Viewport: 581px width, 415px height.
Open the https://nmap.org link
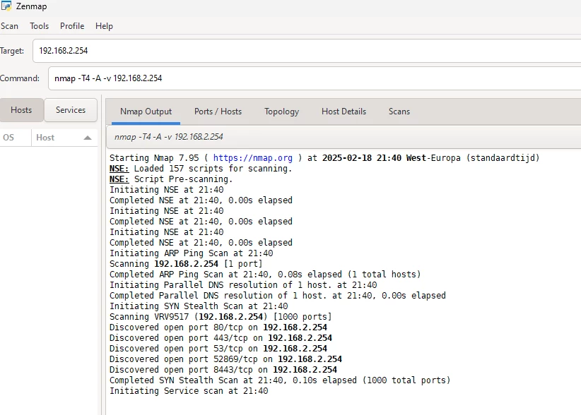tap(253, 158)
